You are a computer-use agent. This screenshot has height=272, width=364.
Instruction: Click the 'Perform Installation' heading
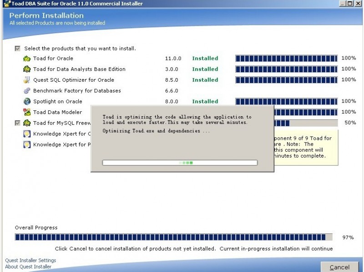point(46,15)
